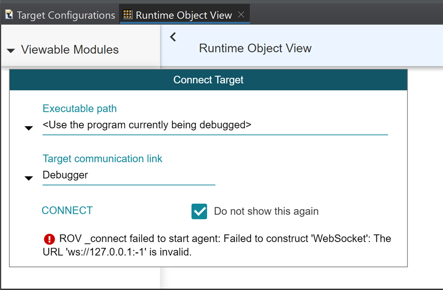
Task: Open the Target communication link dropdown arrow
Action: click(29, 178)
